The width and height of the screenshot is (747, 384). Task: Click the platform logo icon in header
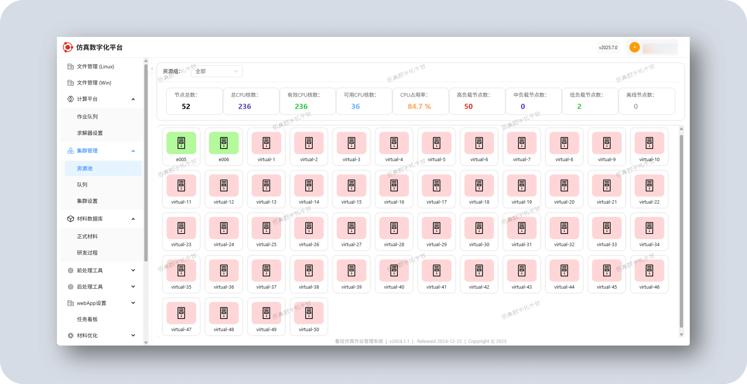click(68, 47)
